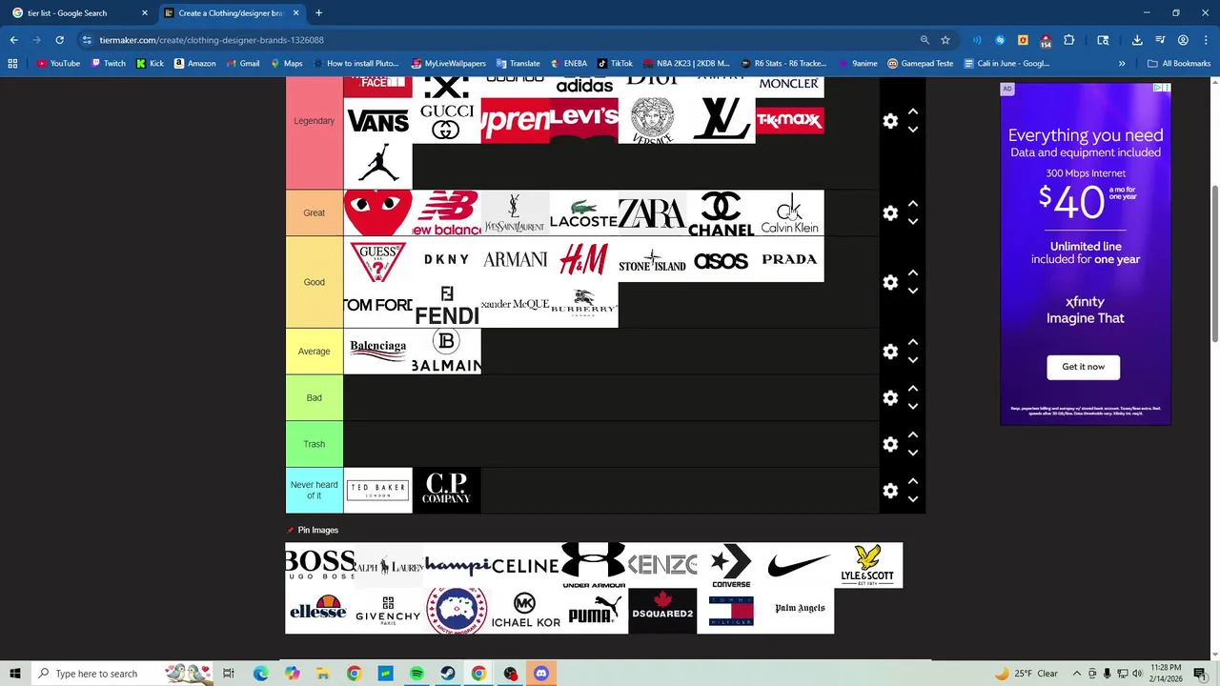The height and width of the screenshot is (686, 1220).
Task: Open settings gear for Legendary tier
Action: click(x=890, y=121)
